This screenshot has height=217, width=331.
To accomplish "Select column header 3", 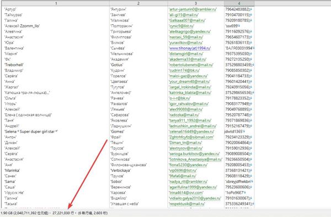I will pos(196,3).
